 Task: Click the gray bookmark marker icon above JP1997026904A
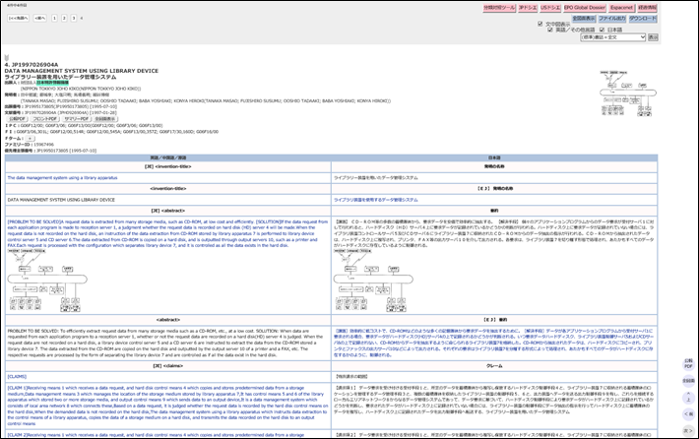[x=7, y=58]
